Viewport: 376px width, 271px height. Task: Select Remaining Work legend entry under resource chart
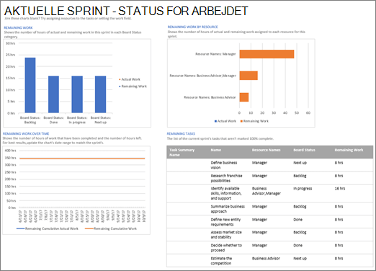click(254, 121)
